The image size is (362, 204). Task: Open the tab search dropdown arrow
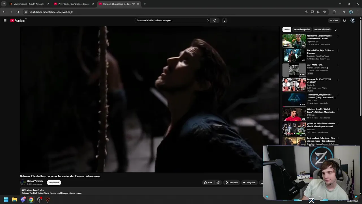pos(4,4)
